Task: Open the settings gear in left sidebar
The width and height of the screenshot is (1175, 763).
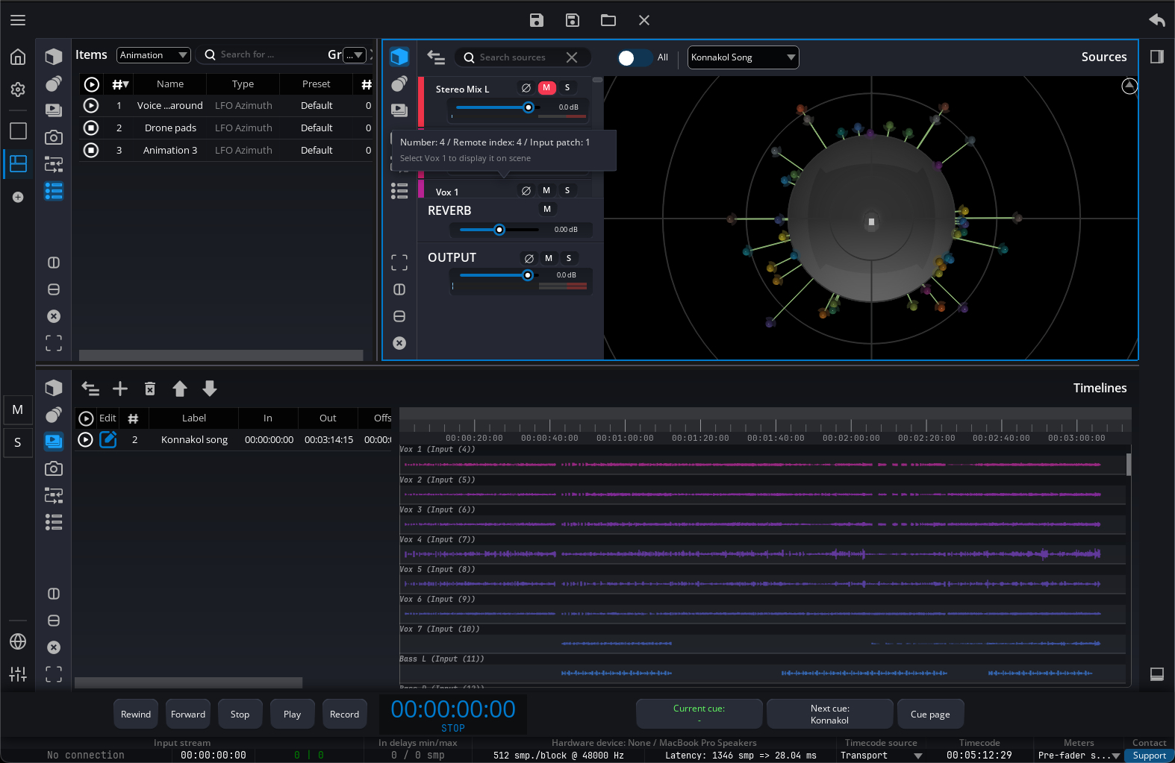Action: [x=18, y=90]
